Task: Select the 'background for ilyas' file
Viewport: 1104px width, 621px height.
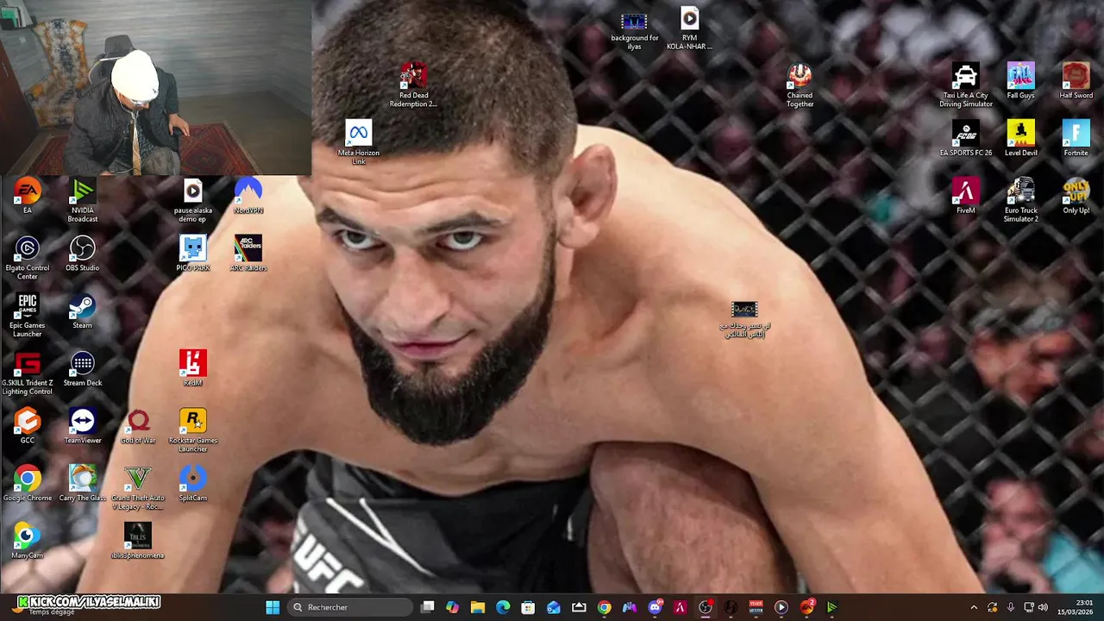Action: pyautogui.click(x=634, y=32)
